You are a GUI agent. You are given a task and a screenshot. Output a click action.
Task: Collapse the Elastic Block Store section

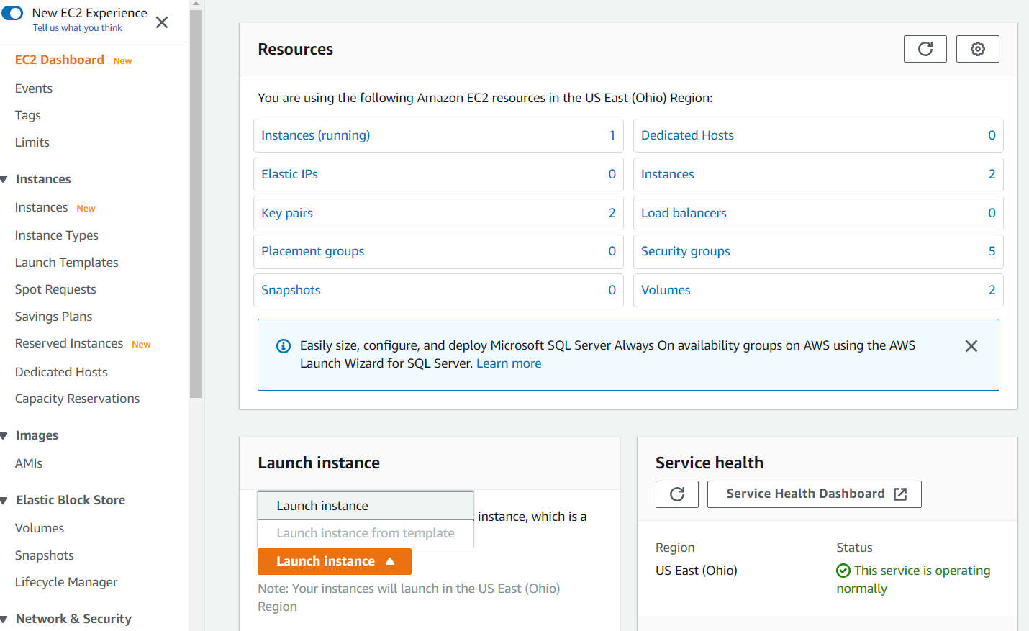click(x=4, y=500)
